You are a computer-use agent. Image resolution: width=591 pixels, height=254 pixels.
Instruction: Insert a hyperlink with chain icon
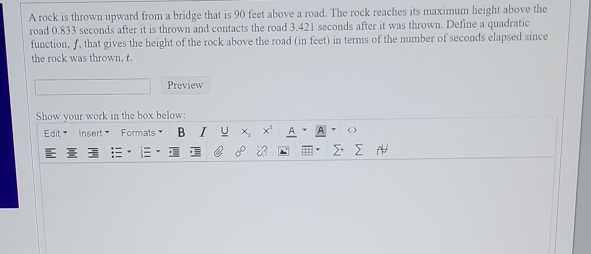pyautogui.click(x=240, y=151)
